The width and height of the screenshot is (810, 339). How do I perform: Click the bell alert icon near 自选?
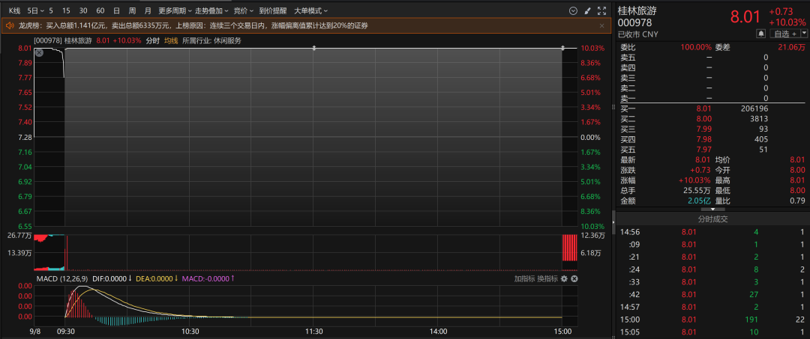[761, 34]
